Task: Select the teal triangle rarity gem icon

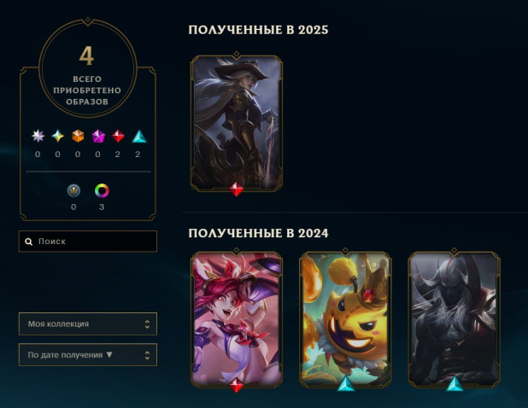Action: coord(138,137)
